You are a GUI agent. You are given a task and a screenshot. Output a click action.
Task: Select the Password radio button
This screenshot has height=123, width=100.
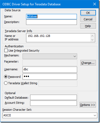point(6,77)
